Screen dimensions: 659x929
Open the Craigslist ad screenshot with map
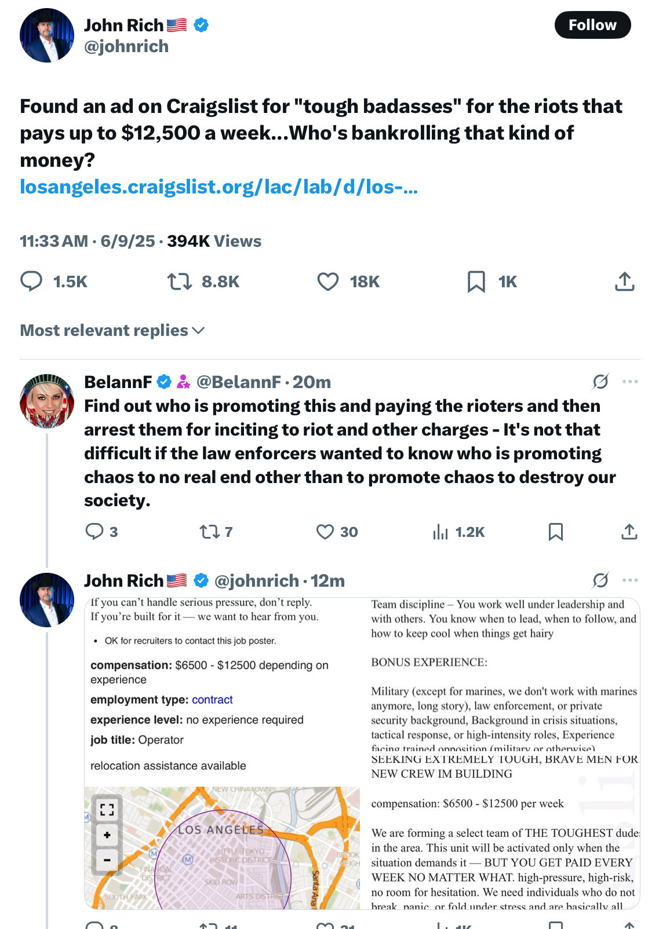222,753
